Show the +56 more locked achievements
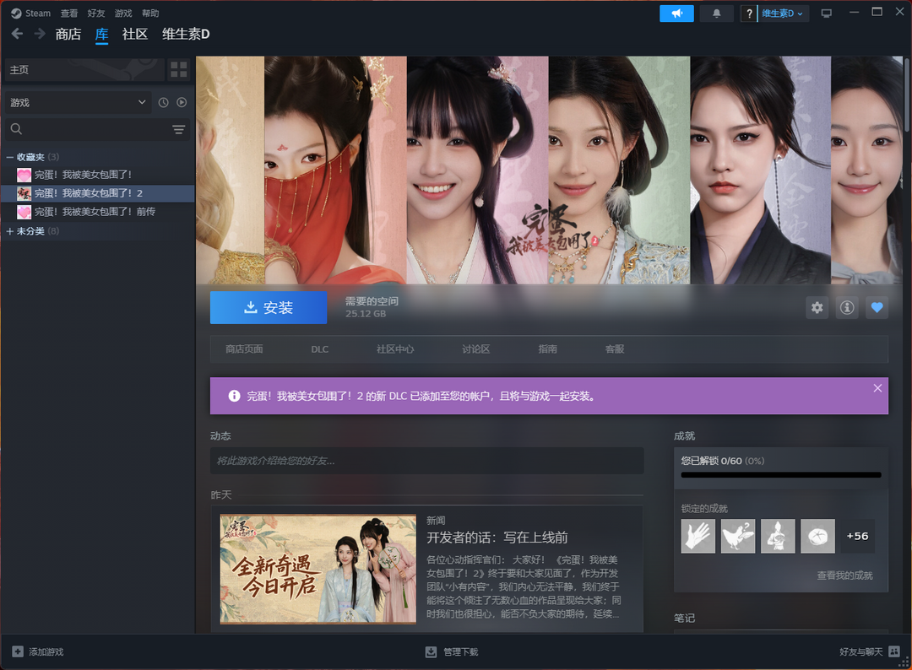This screenshot has width=912, height=670. pos(857,536)
